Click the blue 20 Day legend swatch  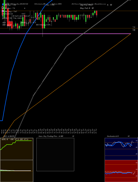[x=3, y=5]
